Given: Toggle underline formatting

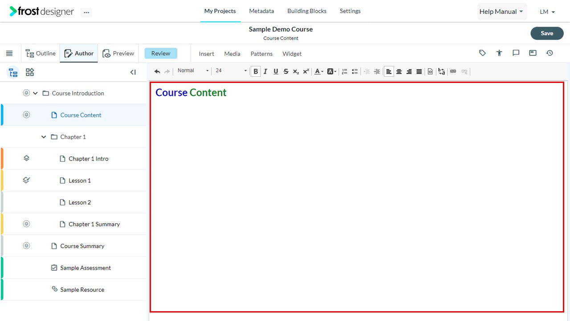Looking at the screenshot, I should 276,71.
